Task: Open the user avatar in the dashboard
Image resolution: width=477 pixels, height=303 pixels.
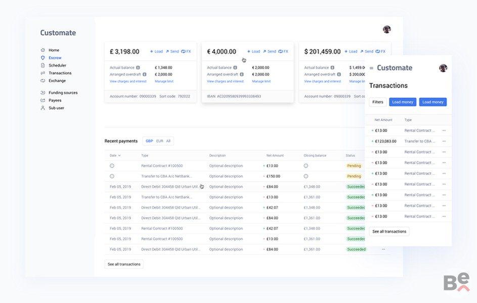Action: (386, 29)
